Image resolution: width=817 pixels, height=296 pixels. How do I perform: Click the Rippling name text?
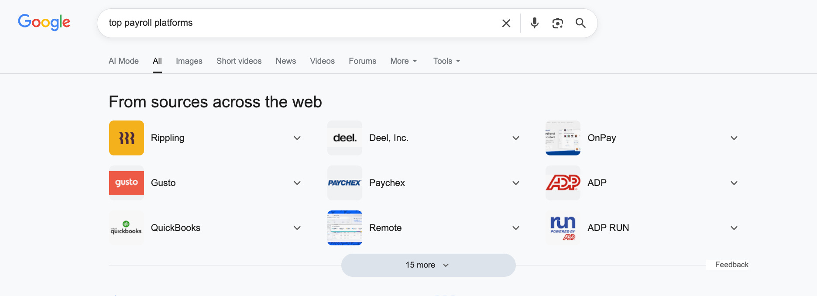[168, 138]
